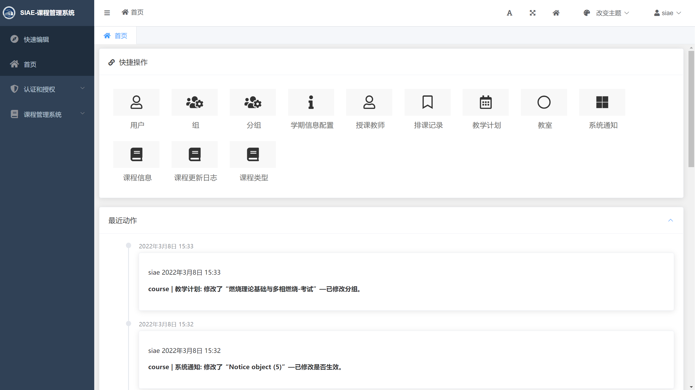Open the 学期信息配置 info icon
This screenshot has height=390, width=695.
tap(311, 102)
